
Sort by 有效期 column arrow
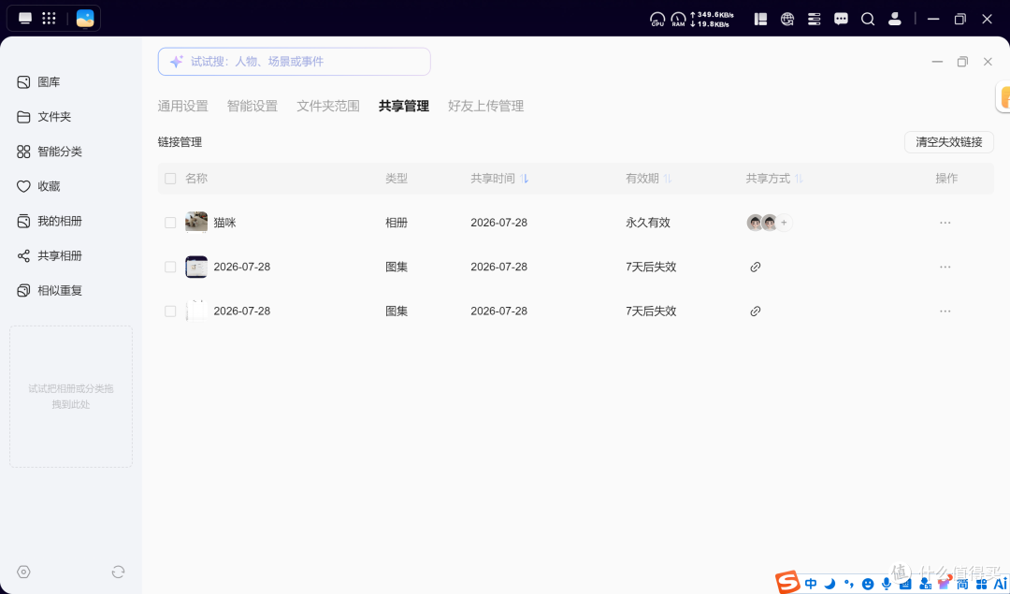pyautogui.click(x=668, y=179)
